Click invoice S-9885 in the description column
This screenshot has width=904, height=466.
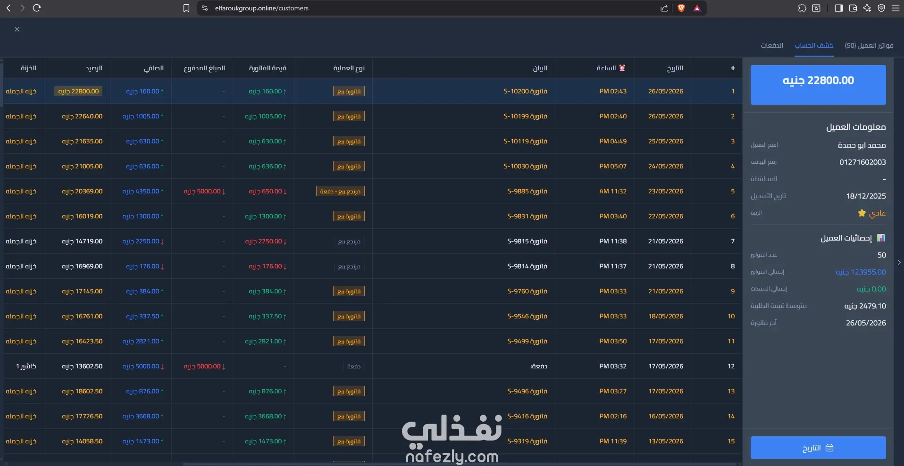[527, 191]
